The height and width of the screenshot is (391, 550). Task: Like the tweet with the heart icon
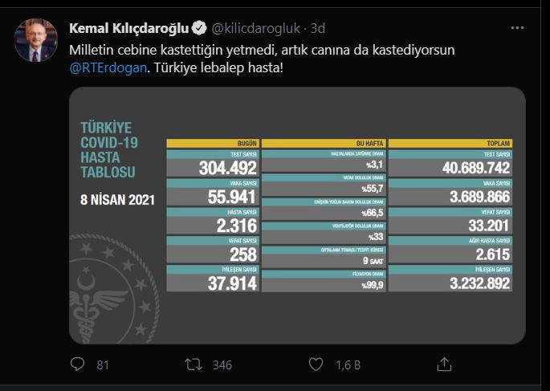pos(316,365)
